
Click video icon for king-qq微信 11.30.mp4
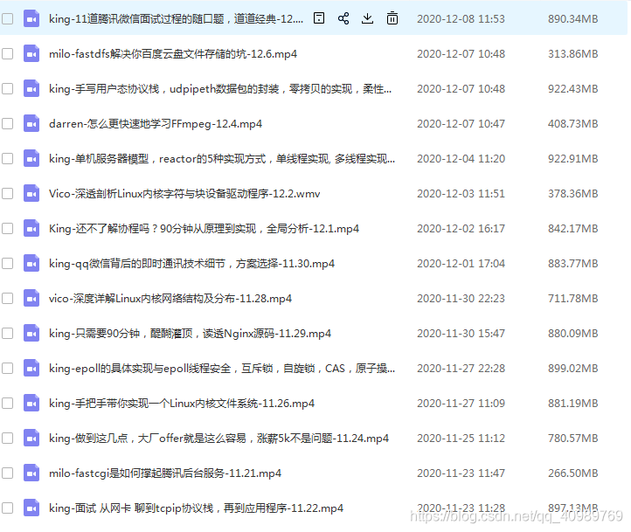31,264
